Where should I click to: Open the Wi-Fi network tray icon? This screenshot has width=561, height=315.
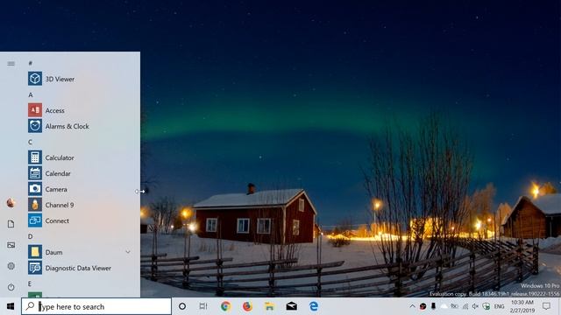(x=465, y=306)
